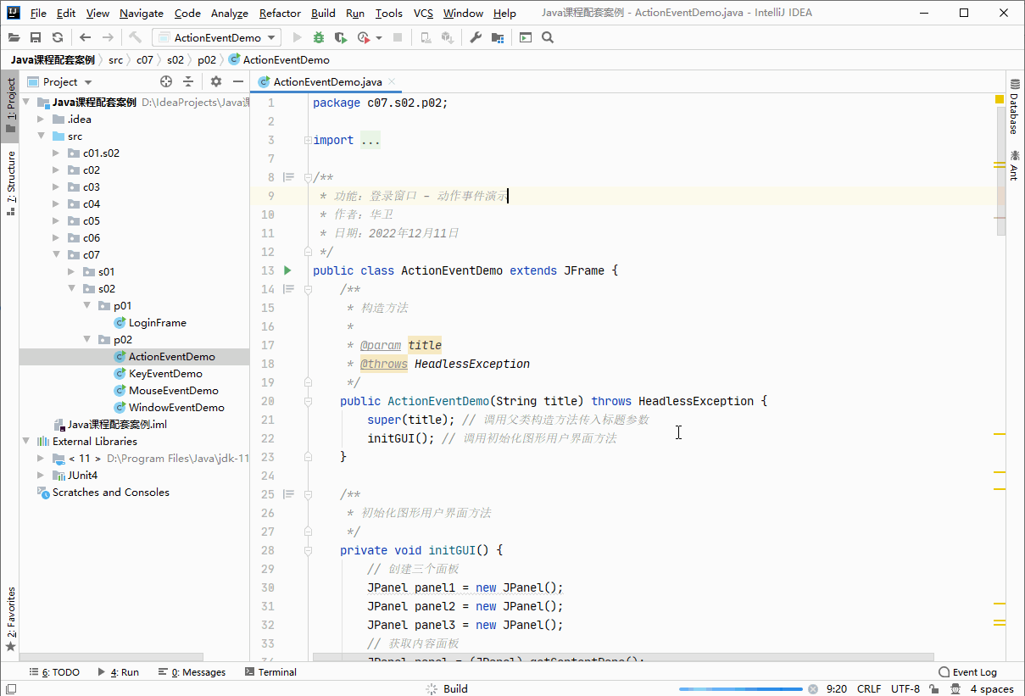Click the Build progress bar in the status bar
Screen dimensions: 1025x696
click(739, 689)
